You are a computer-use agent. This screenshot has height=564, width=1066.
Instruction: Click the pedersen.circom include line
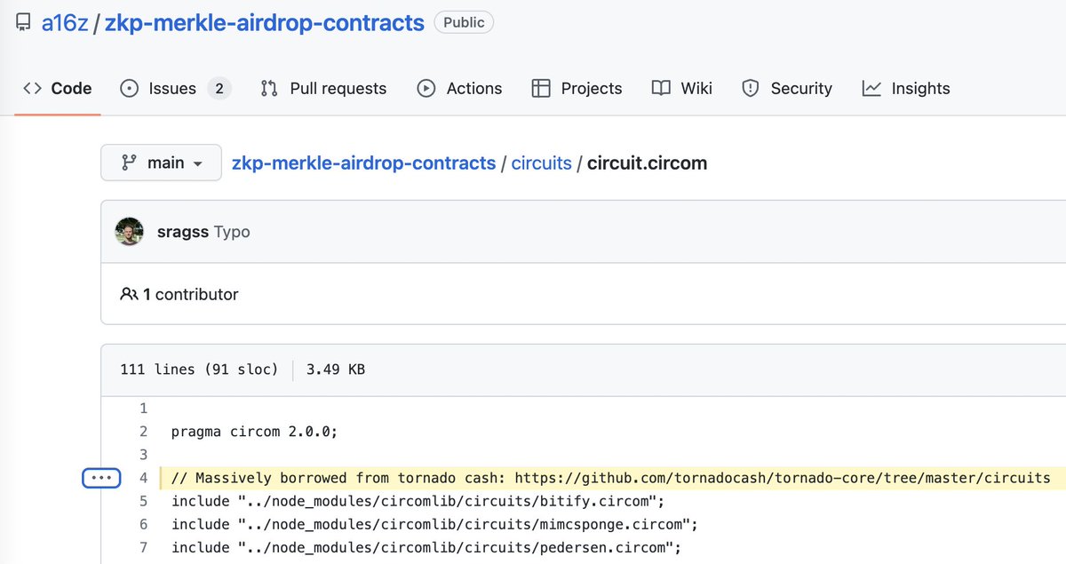click(426, 547)
